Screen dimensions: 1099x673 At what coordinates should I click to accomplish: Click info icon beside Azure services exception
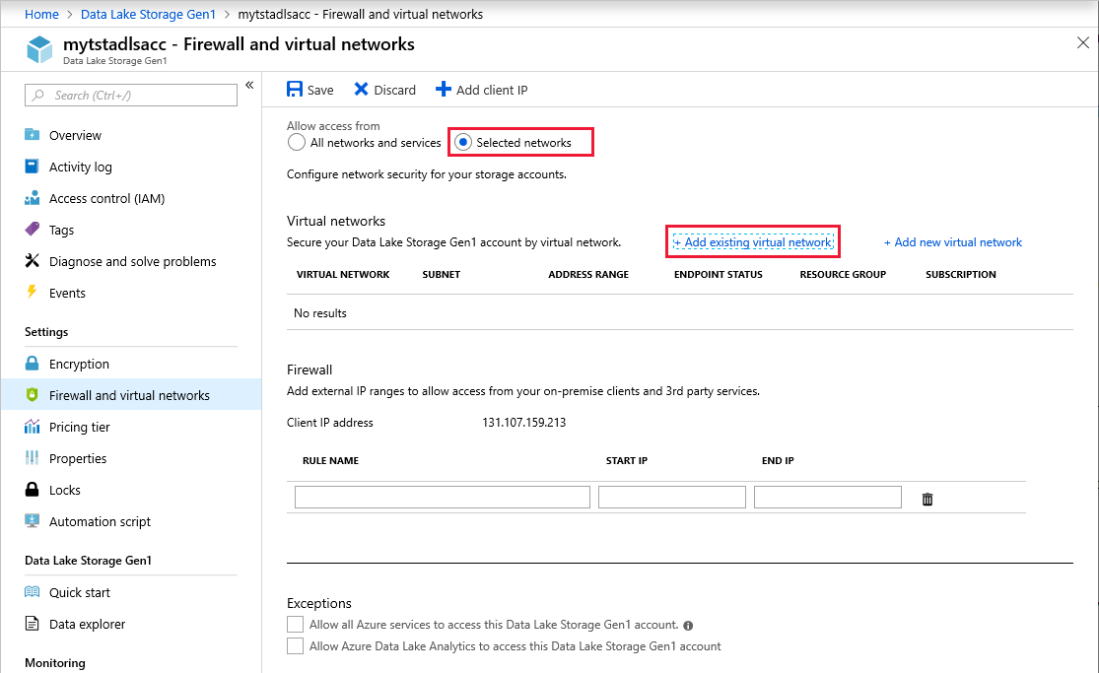[x=688, y=625]
